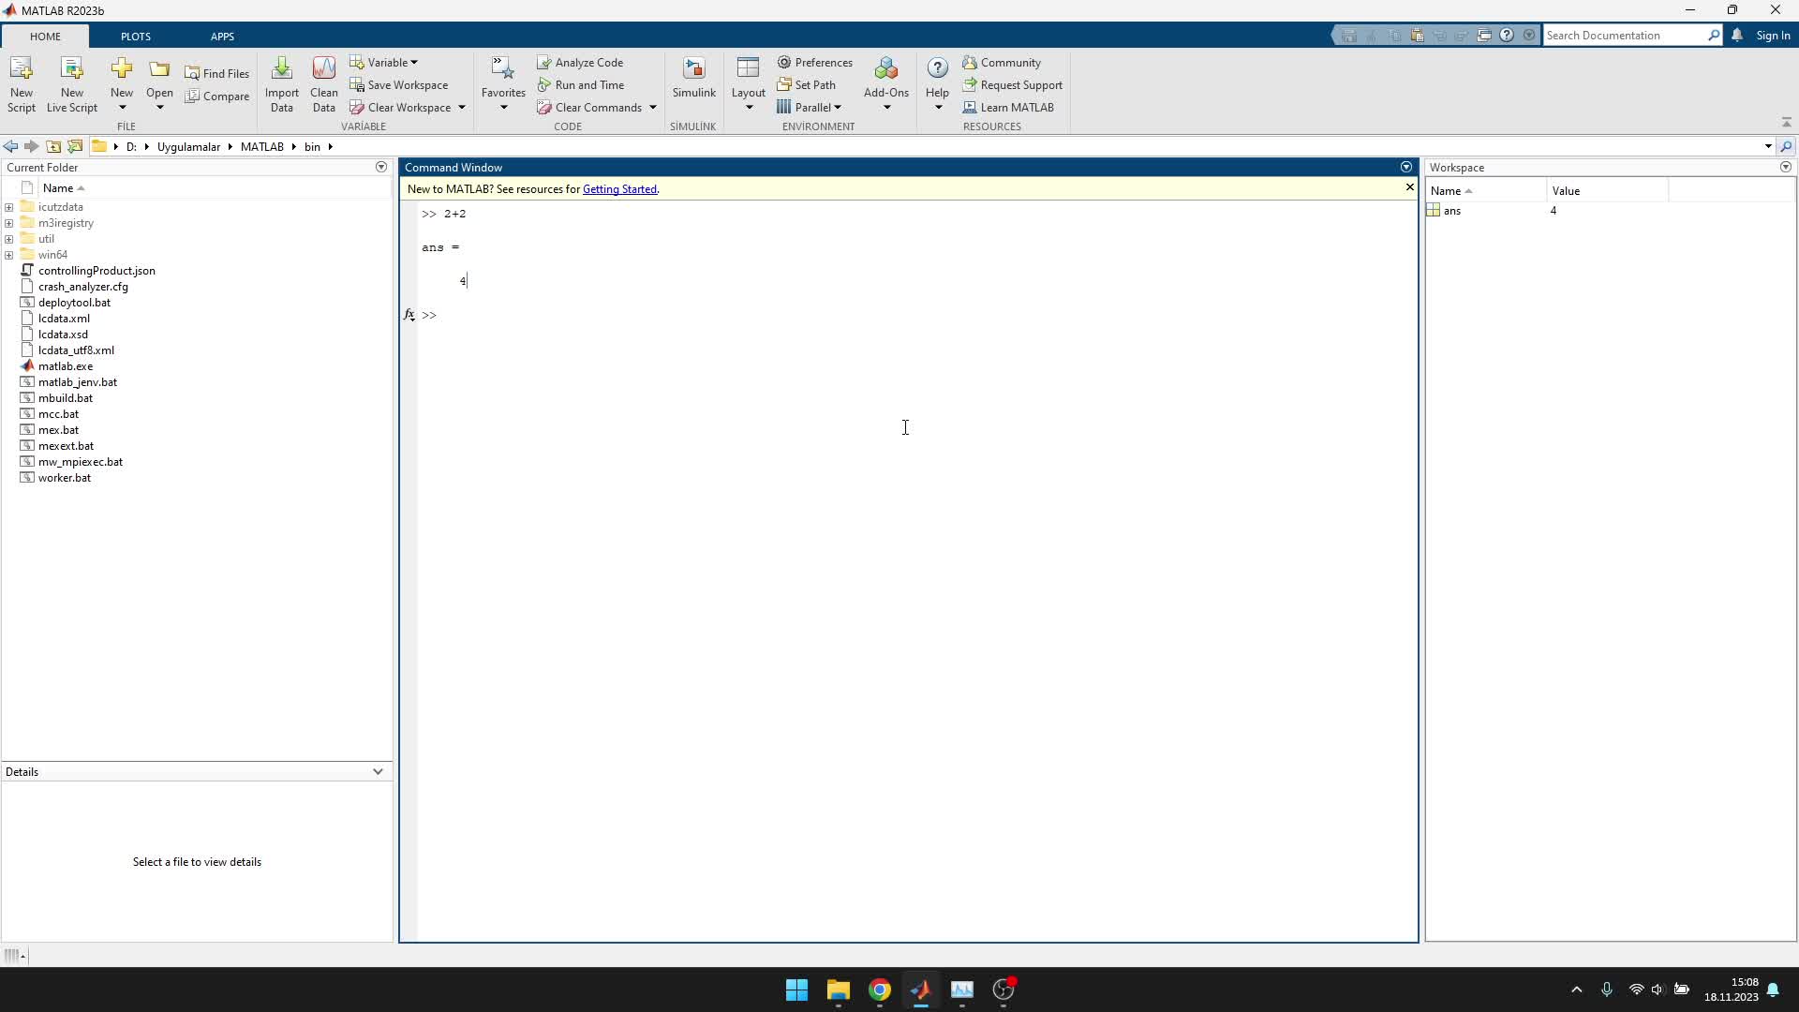Click the fx function browser icon
The width and height of the screenshot is (1799, 1012).
point(409,315)
